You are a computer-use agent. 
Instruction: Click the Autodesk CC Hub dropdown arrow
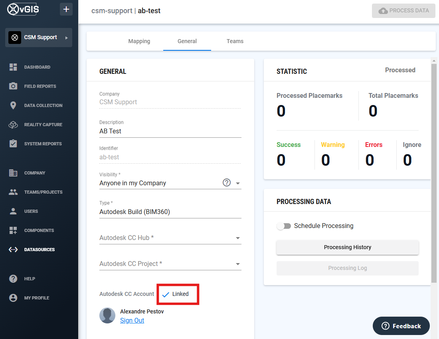(238, 238)
